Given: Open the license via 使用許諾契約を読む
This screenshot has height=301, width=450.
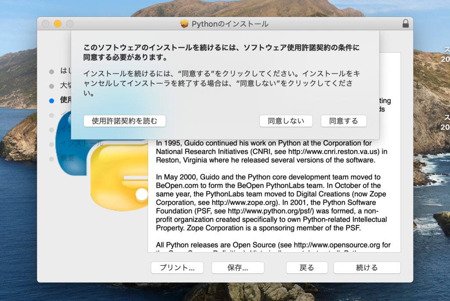Looking at the screenshot, I should click(124, 121).
